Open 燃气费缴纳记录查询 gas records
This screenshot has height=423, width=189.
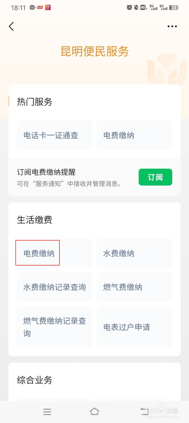(x=55, y=327)
